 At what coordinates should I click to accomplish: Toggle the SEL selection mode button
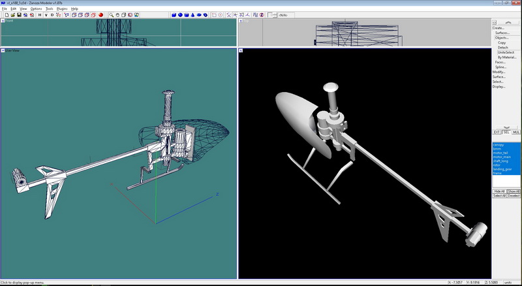pyautogui.click(x=506, y=132)
